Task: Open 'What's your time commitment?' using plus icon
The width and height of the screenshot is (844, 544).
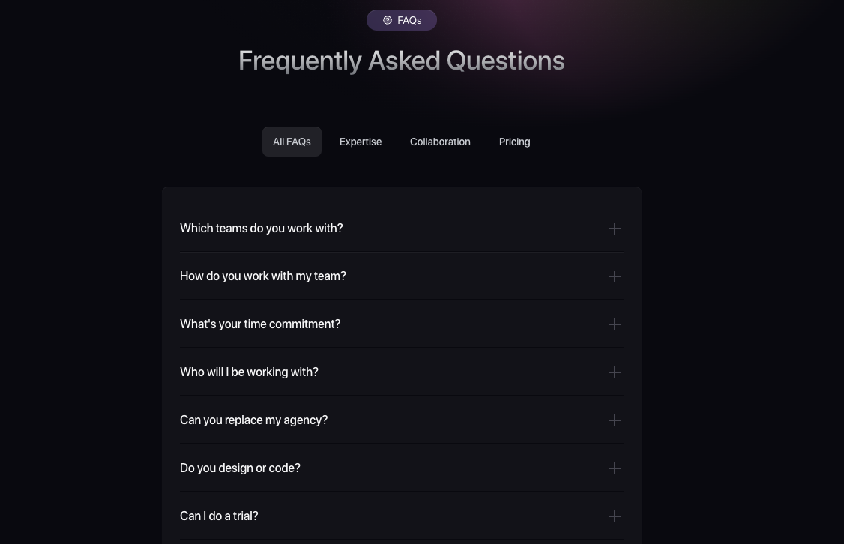Action: 615,324
